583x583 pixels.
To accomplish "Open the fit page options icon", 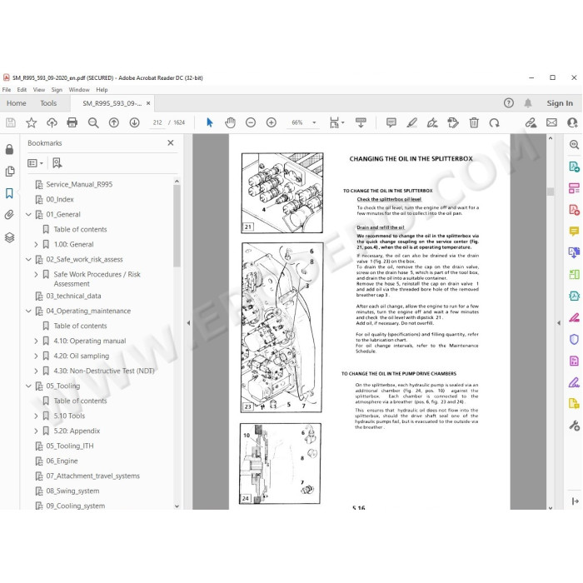I will point(336,122).
